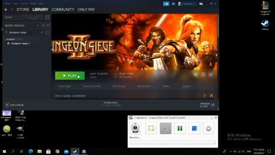275x155 pixels.
Task: Open Steam desktop shortcut
Action: point(265,25)
